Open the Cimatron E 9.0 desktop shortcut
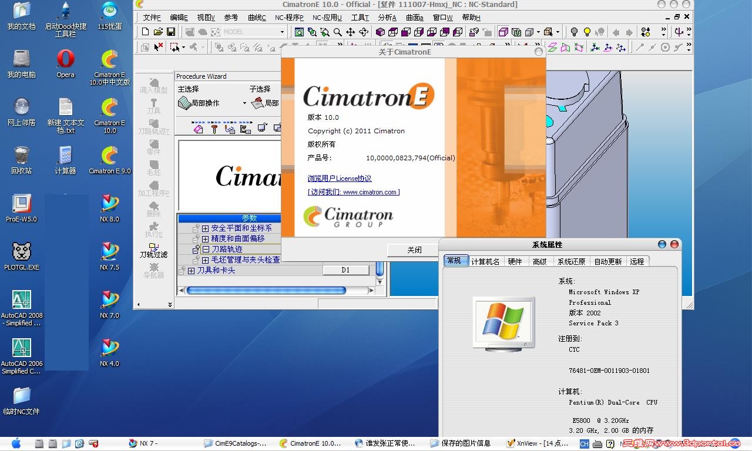Viewport: 752px width, 451px height. coord(110,160)
